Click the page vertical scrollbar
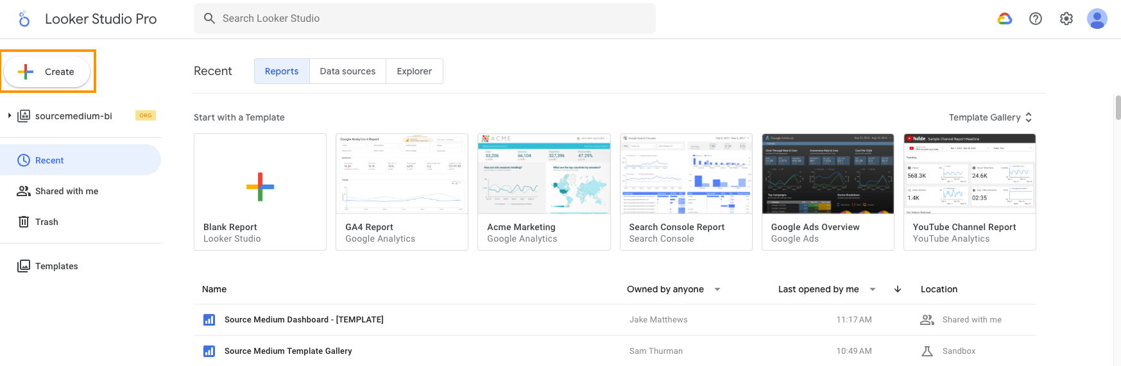Image resolution: width=1121 pixels, height=366 pixels. [x=1118, y=108]
